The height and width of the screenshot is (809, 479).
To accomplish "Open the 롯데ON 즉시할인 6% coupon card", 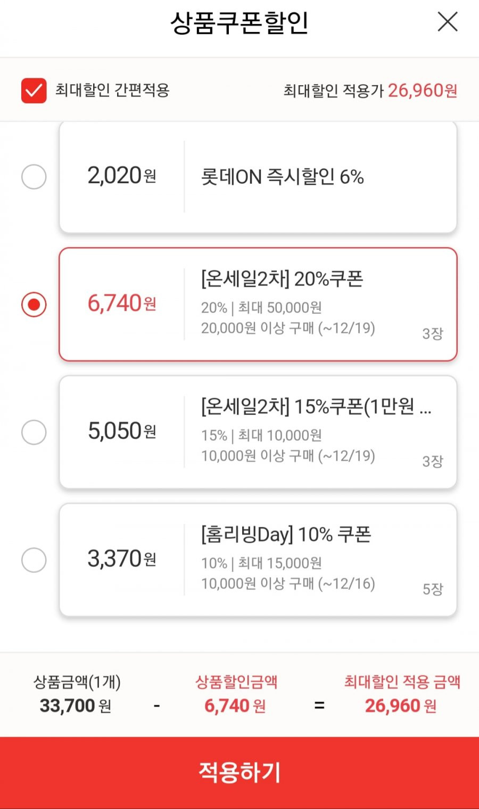I will click(x=258, y=177).
